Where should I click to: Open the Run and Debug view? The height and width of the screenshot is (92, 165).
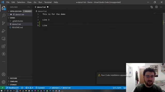point(3,31)
